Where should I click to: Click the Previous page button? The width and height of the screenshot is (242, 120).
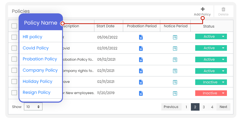click(171, 107)
